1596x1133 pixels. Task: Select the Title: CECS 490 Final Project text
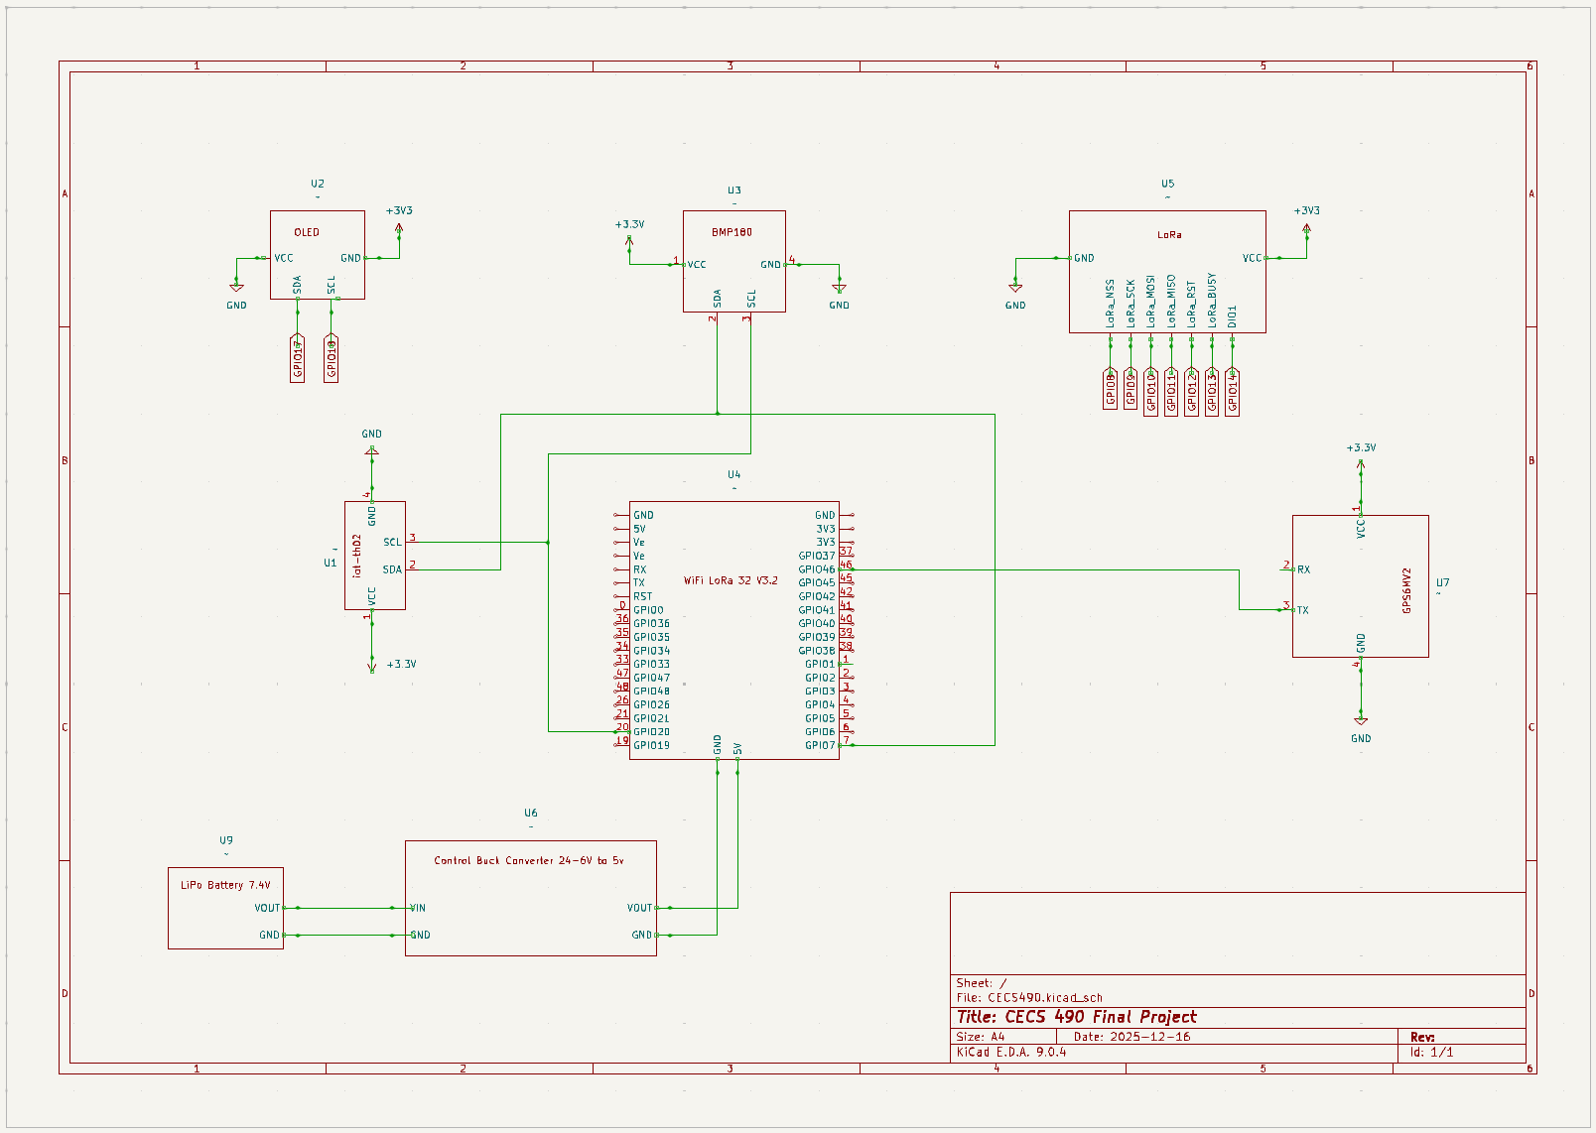pyautogui.click(x=1077, y=1017)
